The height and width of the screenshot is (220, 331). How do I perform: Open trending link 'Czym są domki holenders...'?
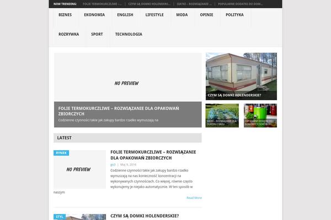[148, 4]
